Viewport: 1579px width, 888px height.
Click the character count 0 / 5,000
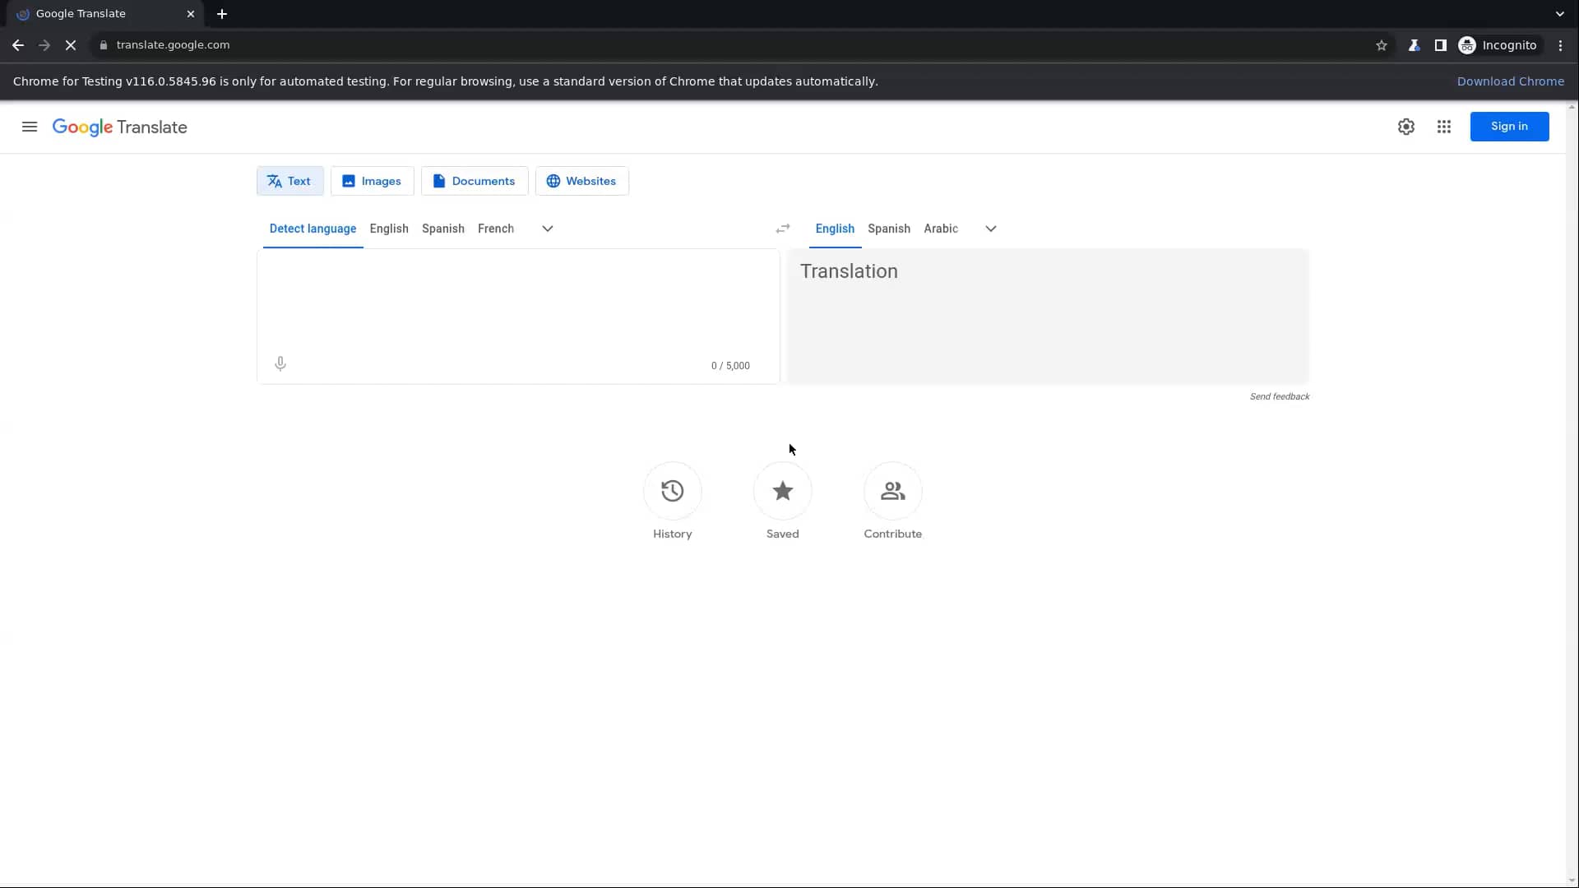(730, 366)
